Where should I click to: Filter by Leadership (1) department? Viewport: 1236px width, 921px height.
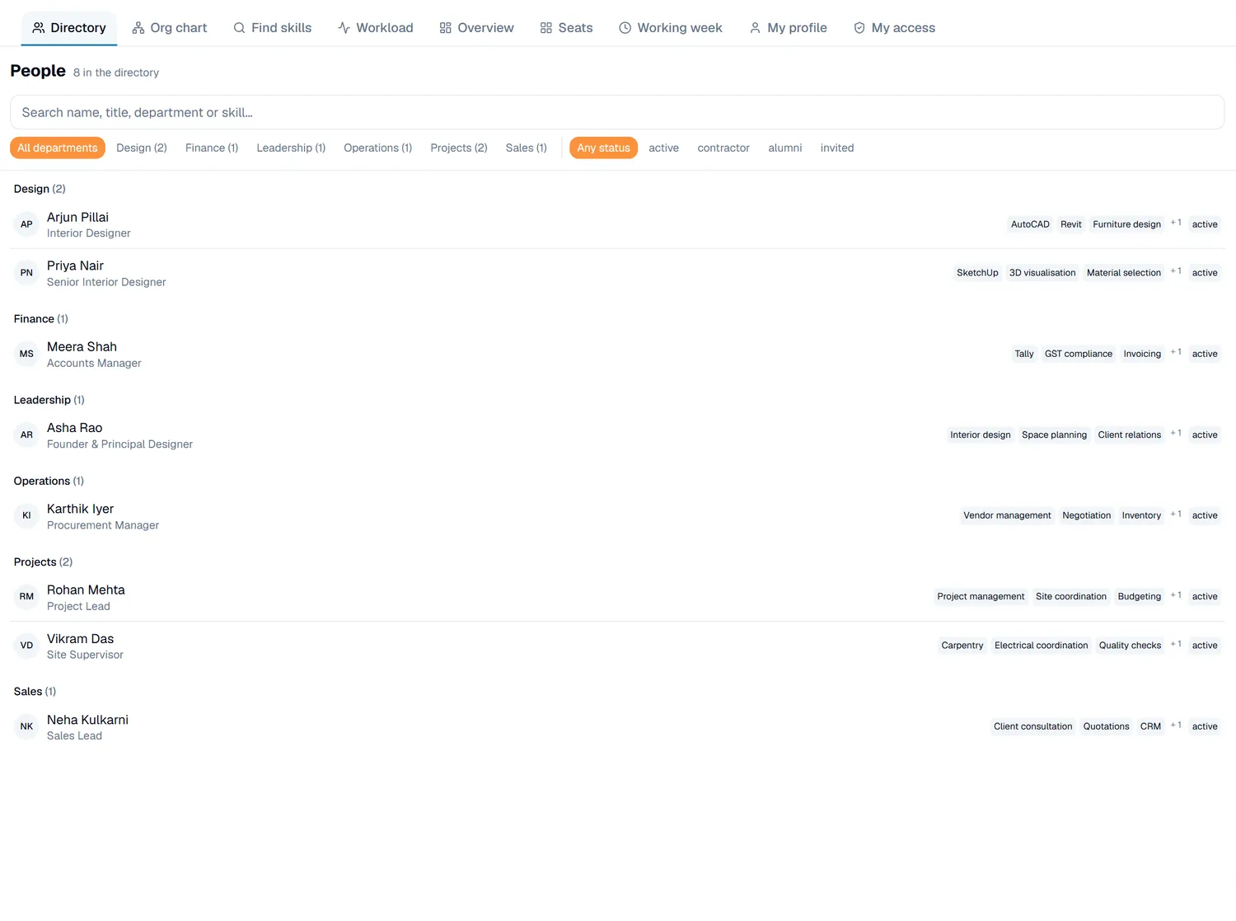tap(291, 148)
